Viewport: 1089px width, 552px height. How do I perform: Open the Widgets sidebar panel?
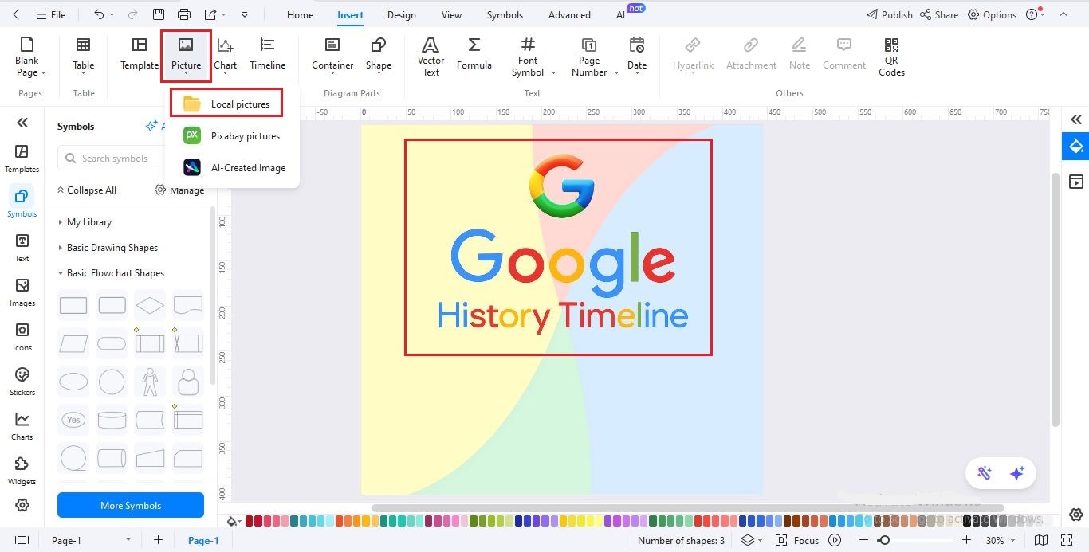22,471
